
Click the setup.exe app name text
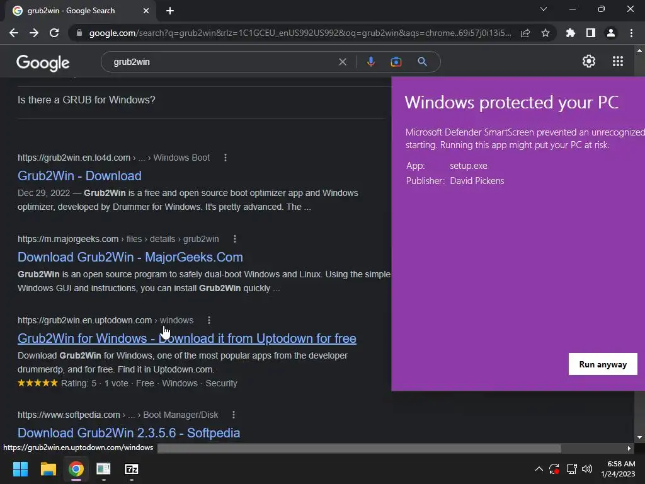tap(468, 166)
